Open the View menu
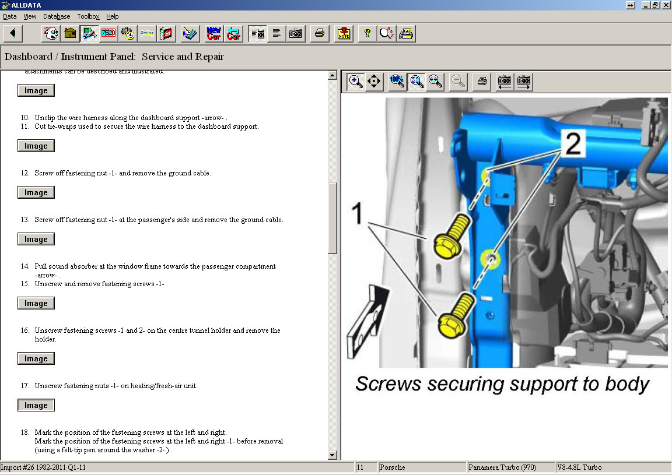The height and width of the screenshot is (475, 672). [x=30, y=16]
